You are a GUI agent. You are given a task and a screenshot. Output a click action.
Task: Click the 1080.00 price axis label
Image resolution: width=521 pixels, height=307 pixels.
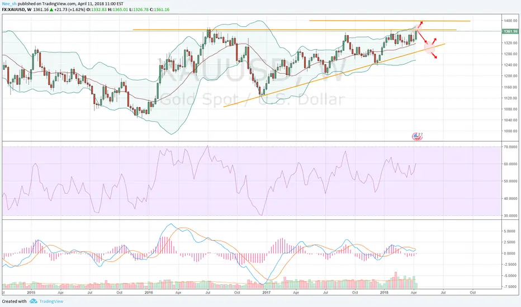click(x=511, y=109)
